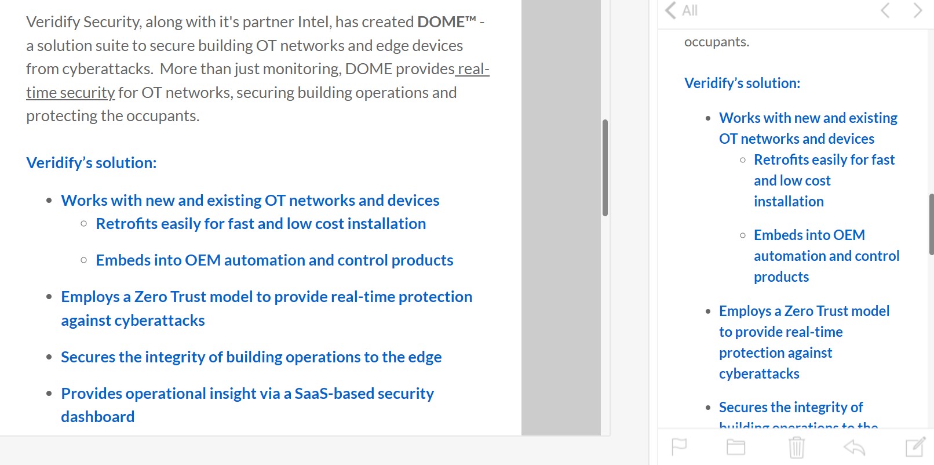Click right mail pane scrollbar thumb
The width and height of the screenshot is (934, 465).
point(931,224)
